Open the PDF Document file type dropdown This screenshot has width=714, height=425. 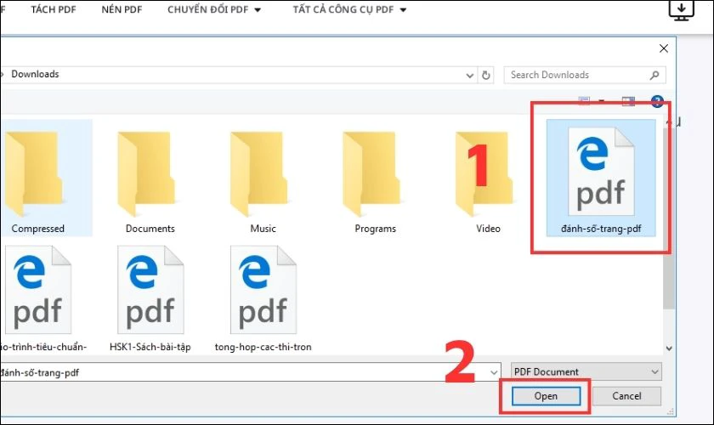point(586,372)
